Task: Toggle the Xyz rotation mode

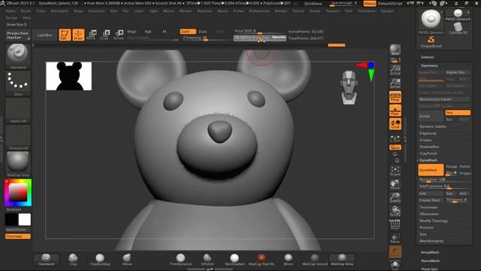Action: (x=395, y=148)
